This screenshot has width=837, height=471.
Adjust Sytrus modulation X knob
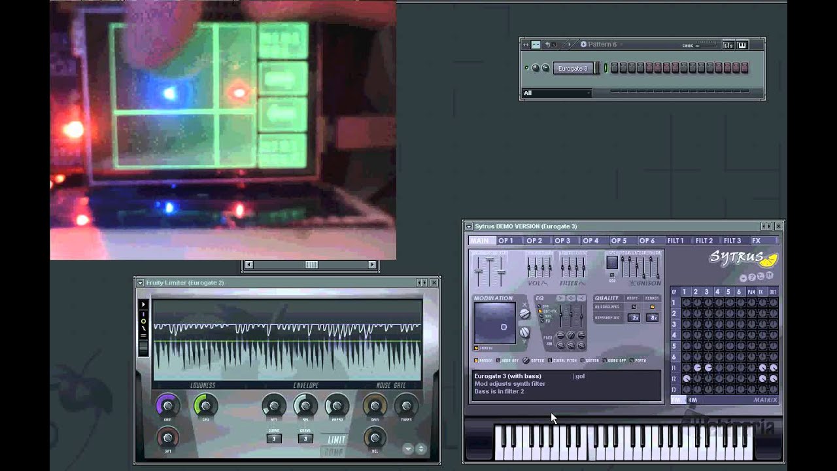coord(524,314)
